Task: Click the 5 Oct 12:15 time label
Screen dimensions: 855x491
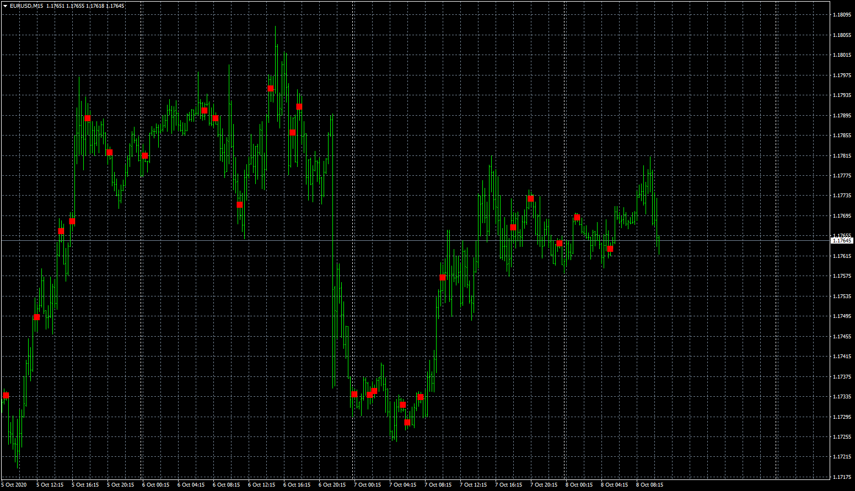Action: click(50, 485)
